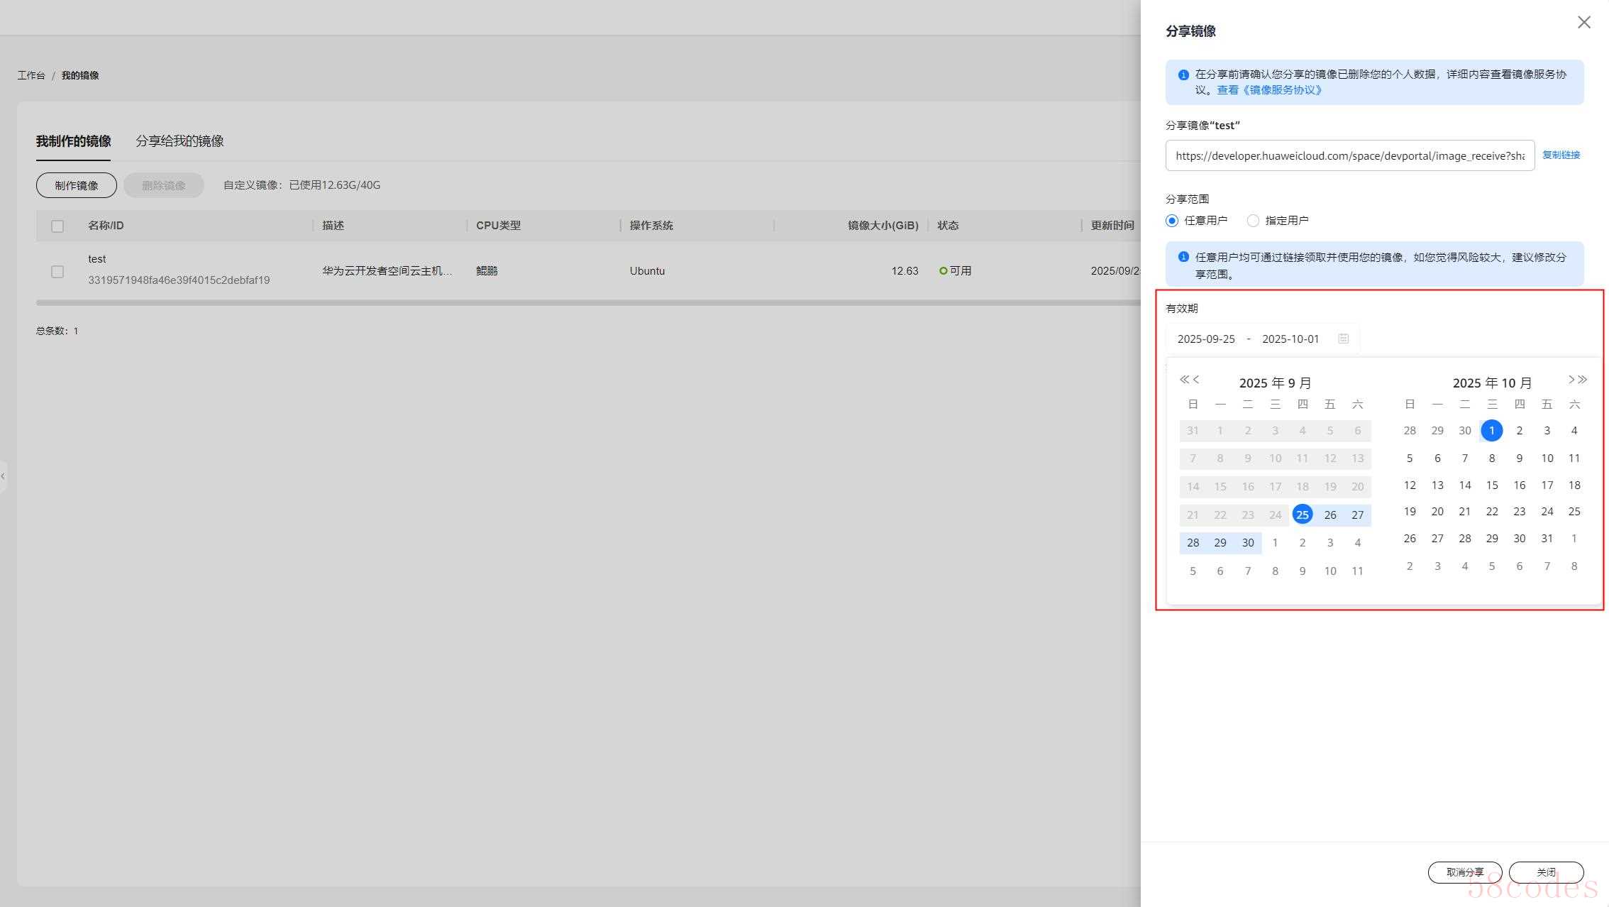Close the share image panel
Viewport: 1609px width, 907px height.
click(1583, 23)
